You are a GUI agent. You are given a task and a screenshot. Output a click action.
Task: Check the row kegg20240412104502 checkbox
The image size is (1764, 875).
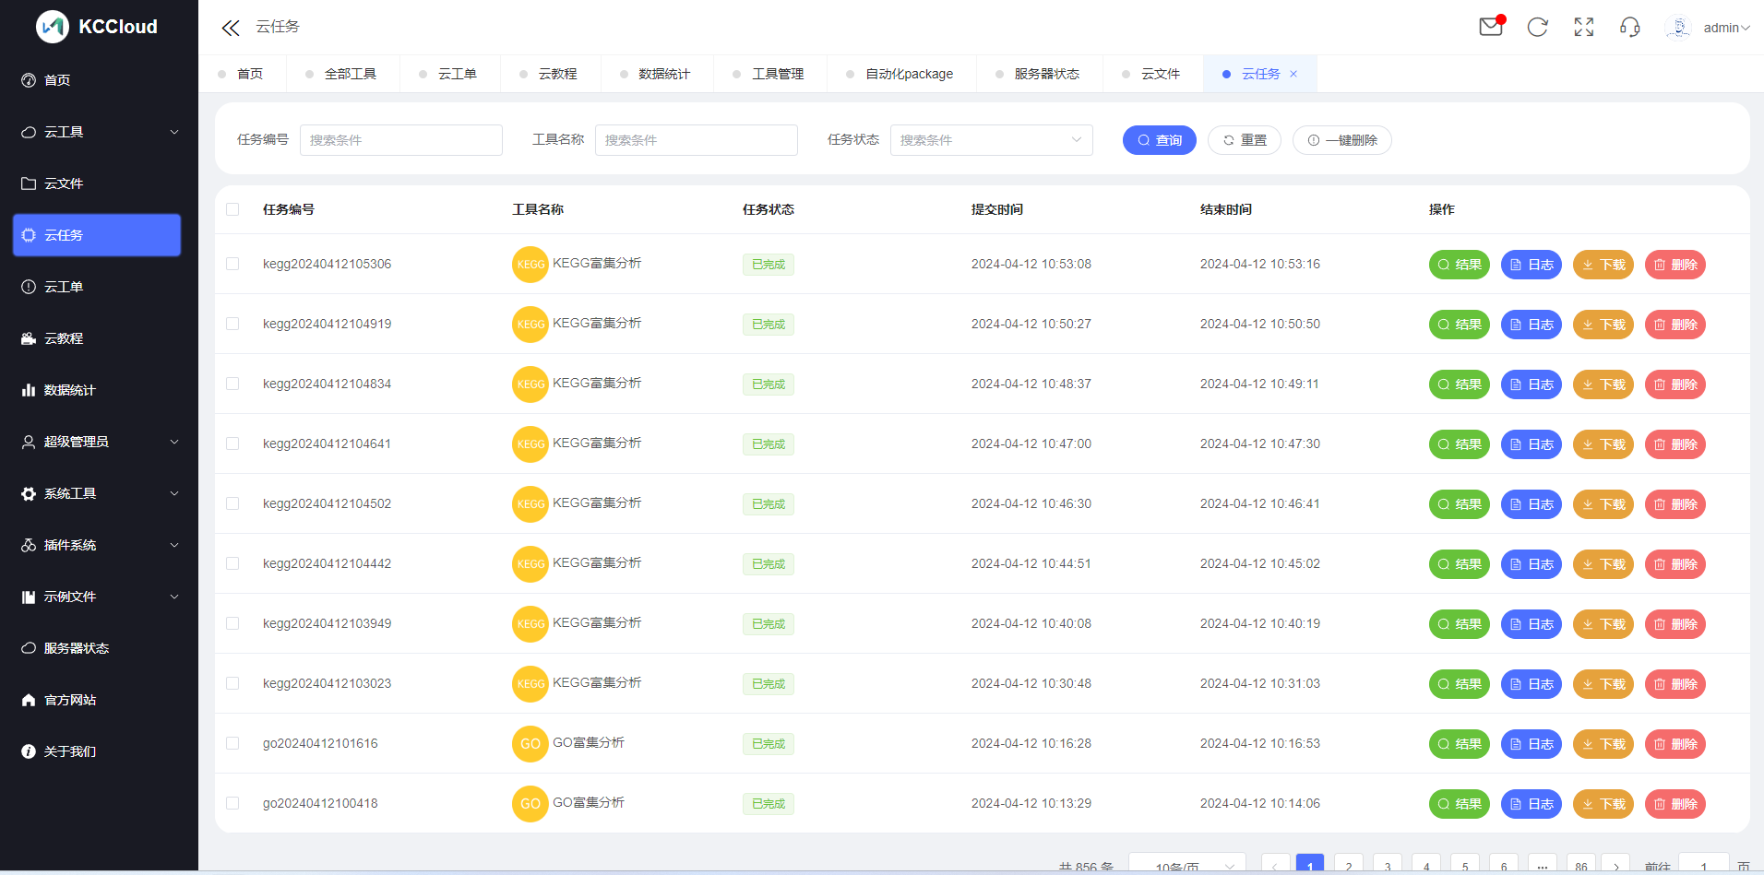(x=232, y=503)
